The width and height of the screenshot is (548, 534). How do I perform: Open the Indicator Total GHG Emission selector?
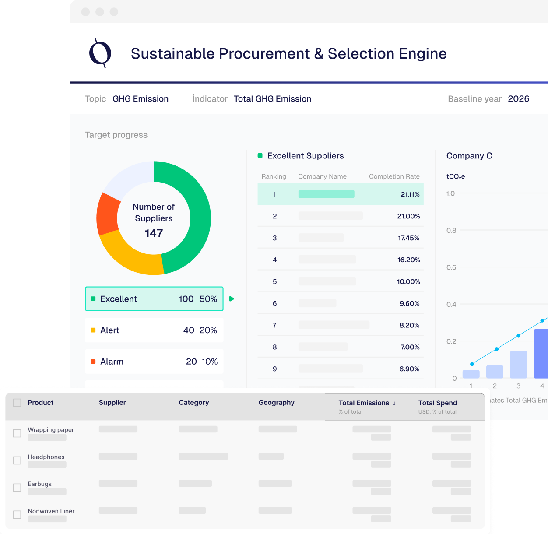272,99
